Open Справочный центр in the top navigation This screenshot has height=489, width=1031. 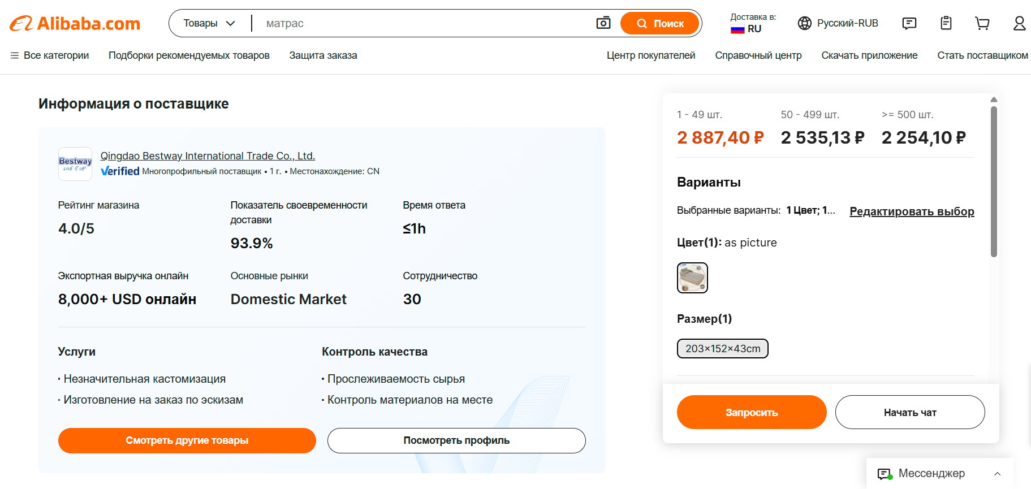tap(758, 55)
